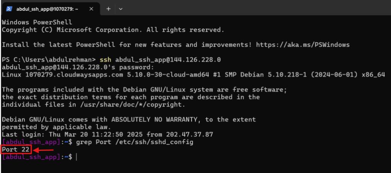Viewport: 391px width, 173px height.
Task: Click the PowerShell icon in the tab
Action: point(9,8)
